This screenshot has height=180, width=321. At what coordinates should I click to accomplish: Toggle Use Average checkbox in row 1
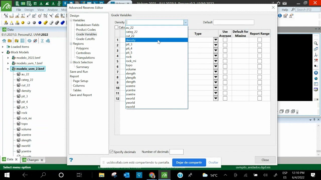tap(225, 40)
